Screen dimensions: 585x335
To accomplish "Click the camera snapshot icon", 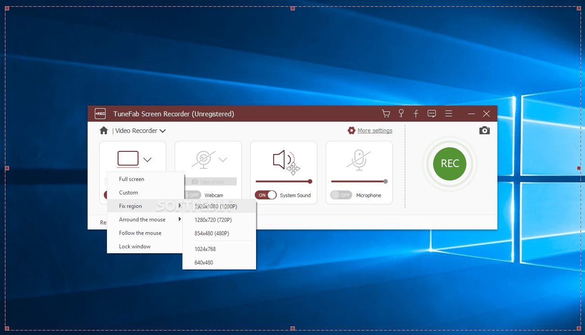I will click(x=484, y=131).
